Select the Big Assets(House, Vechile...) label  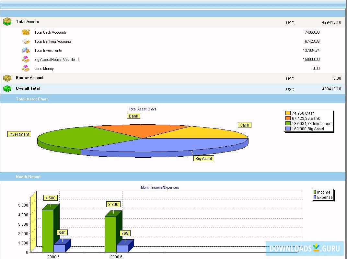pos(56,60)
